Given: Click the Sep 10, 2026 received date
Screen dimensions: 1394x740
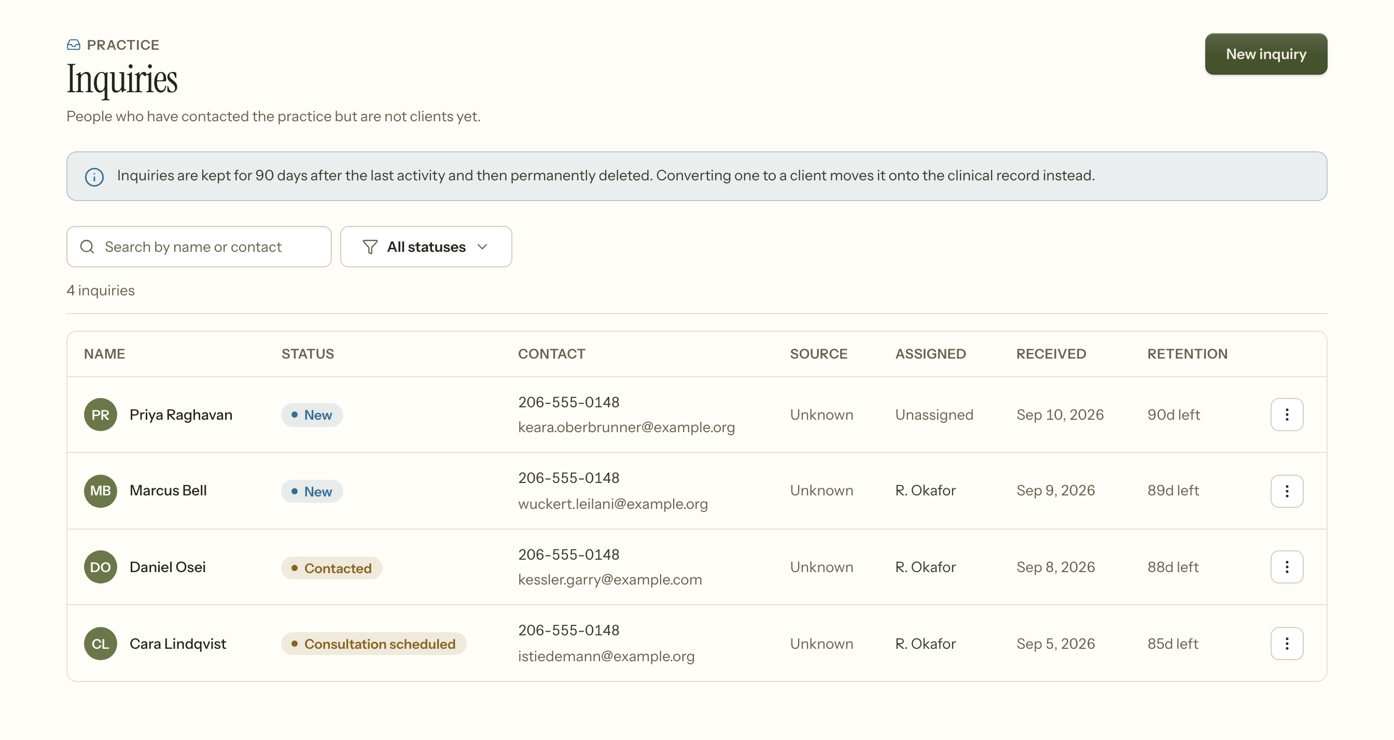Looking at the screenshot, I should tap(1060, 415).
